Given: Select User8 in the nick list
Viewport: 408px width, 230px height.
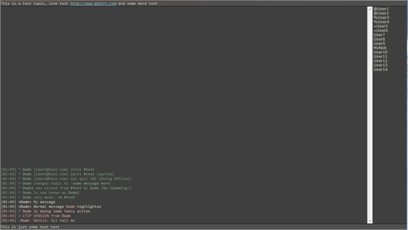Looking at the screenshot, I should pyautogui.click(x=379, y=39).
